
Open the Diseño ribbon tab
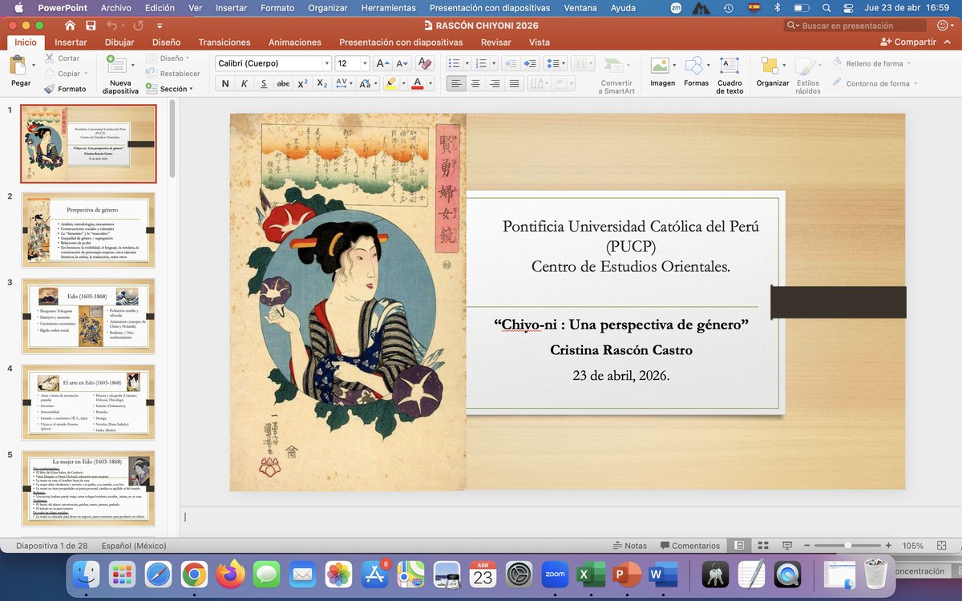click(166, 42)
